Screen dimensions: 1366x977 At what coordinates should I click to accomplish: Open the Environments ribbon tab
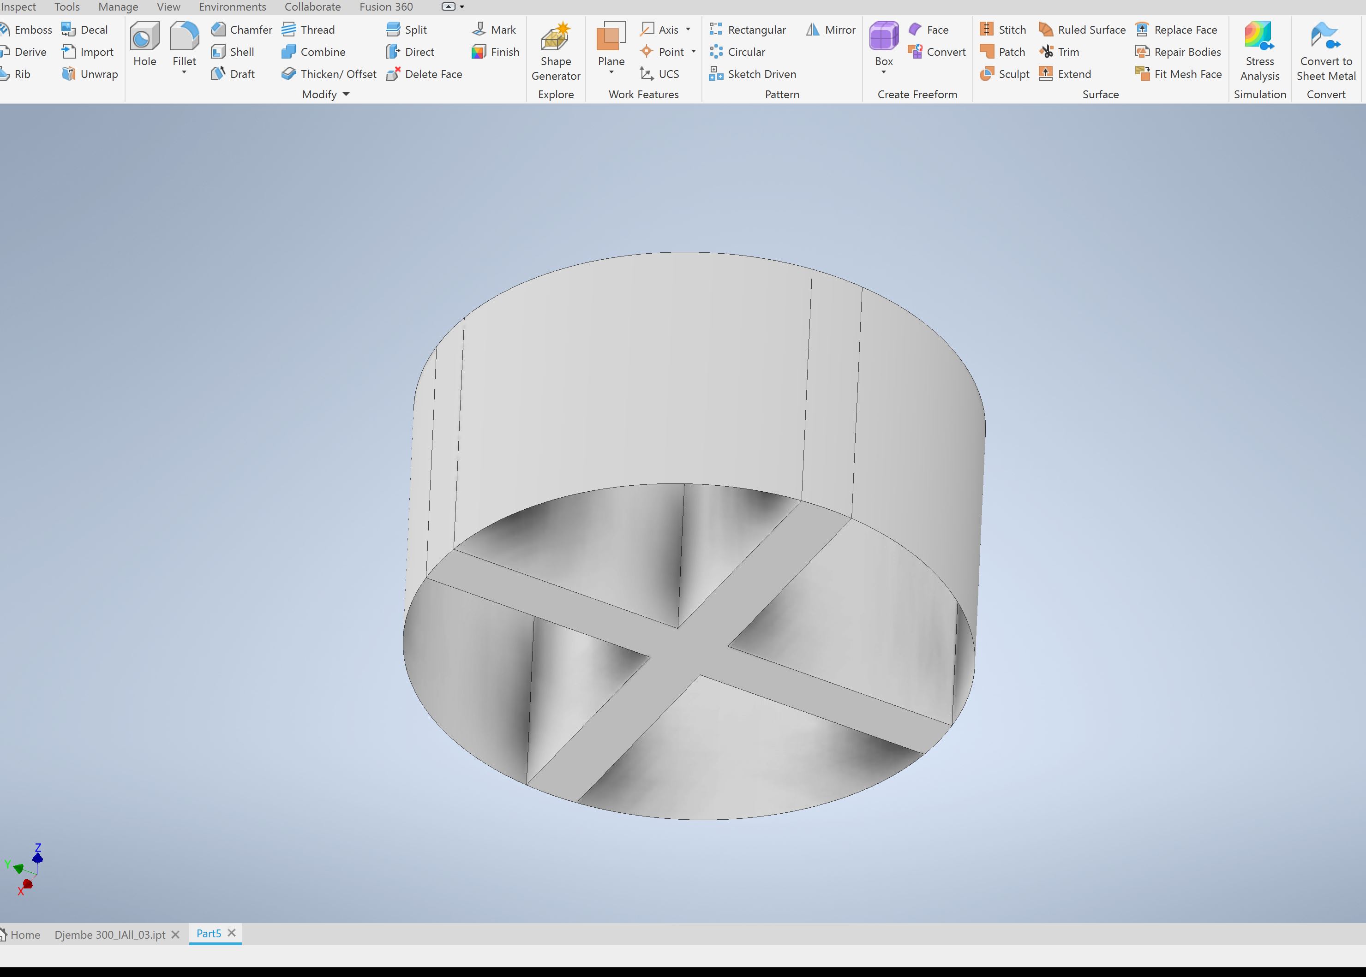click(x=232, y=6)
